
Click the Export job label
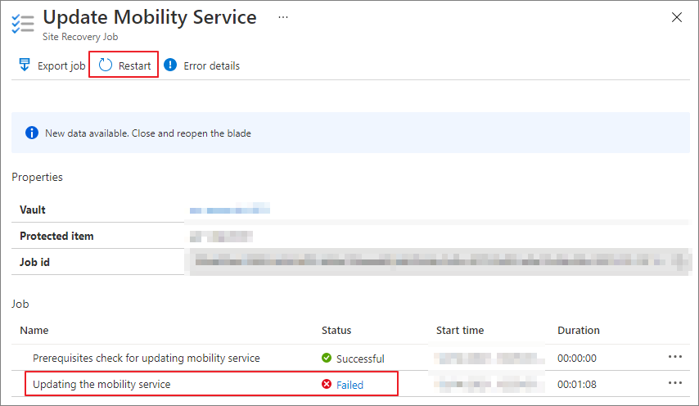pos(61,66)
